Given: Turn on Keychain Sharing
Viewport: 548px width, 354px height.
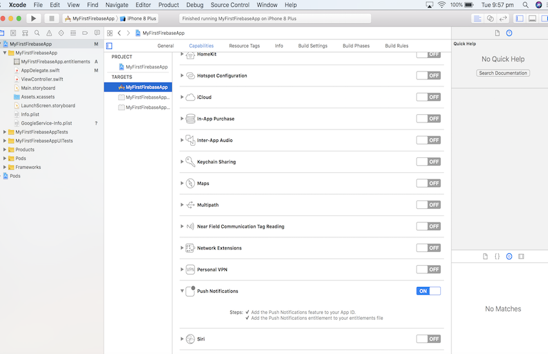Looking at the screenshot, I should click(429, 162).
